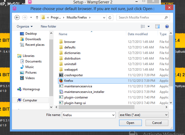Open Documents library

(x=31, y=61)
